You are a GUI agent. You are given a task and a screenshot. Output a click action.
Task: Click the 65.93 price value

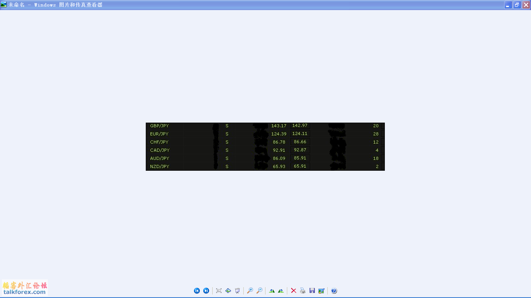[x=279, y=166]
